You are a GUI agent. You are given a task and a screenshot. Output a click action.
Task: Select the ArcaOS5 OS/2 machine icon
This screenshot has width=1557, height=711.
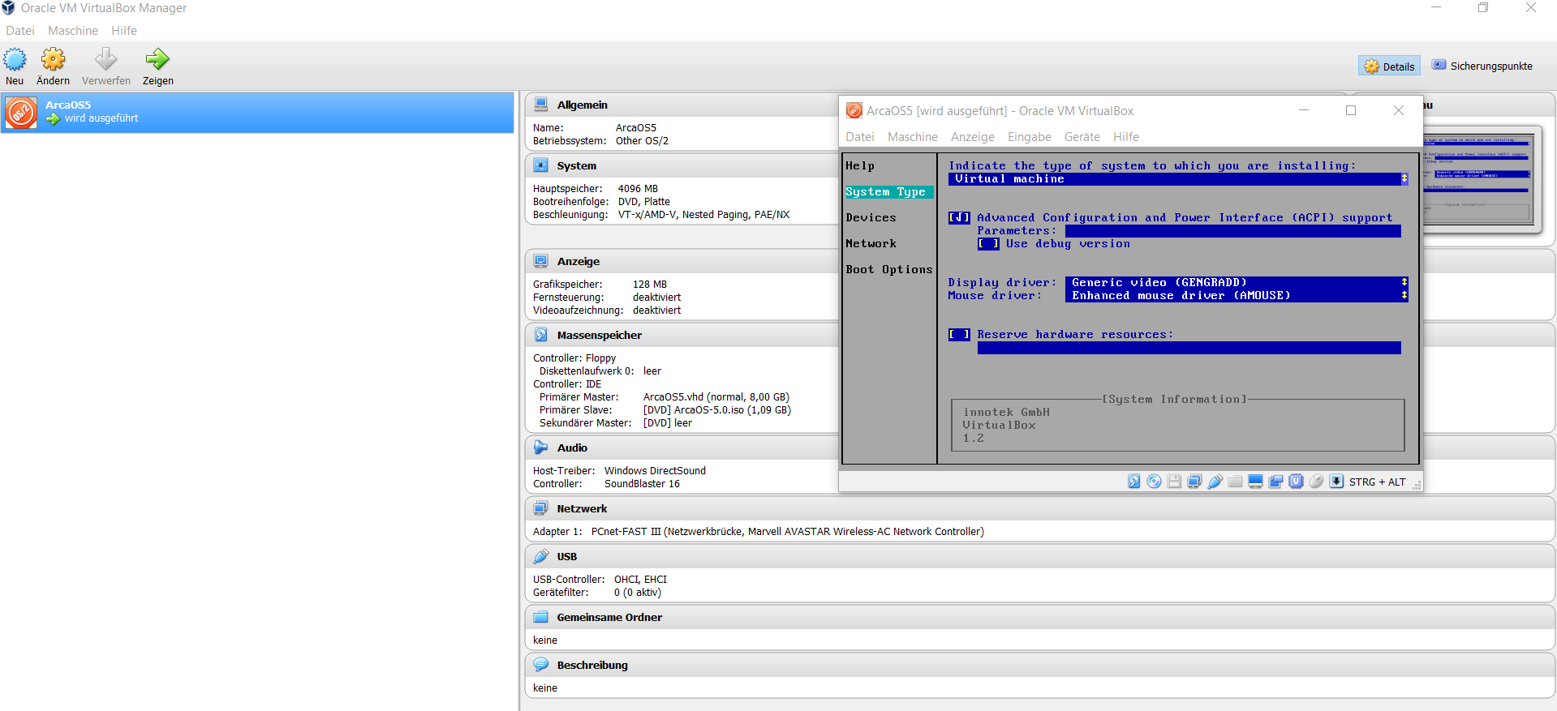[21, 113]
